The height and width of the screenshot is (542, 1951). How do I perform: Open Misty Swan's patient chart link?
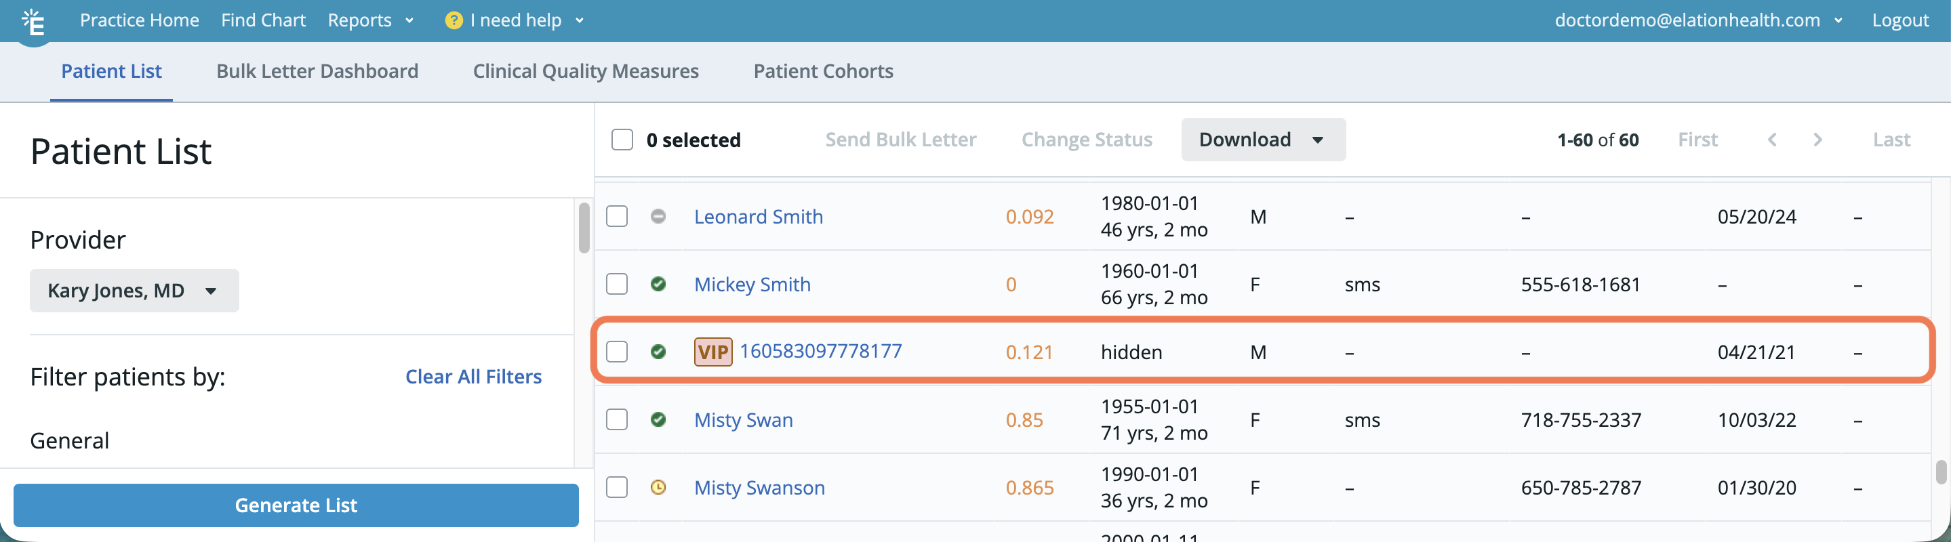pos(744,419)
